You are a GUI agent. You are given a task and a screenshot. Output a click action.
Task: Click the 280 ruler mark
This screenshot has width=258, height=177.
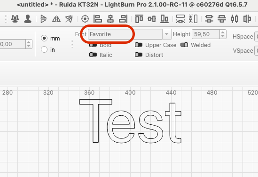[x=8, y=93]
